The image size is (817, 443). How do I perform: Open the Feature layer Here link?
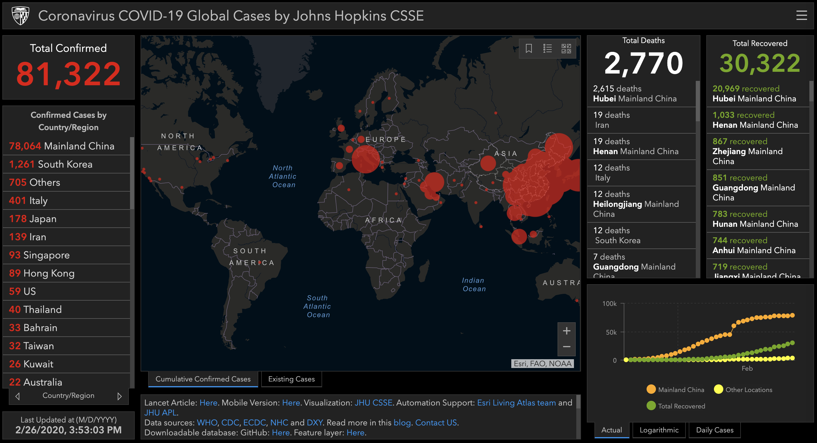355,432
